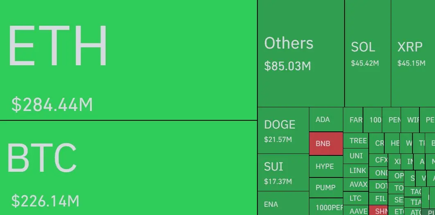Click the LTC tile

(x=356, y=198)
